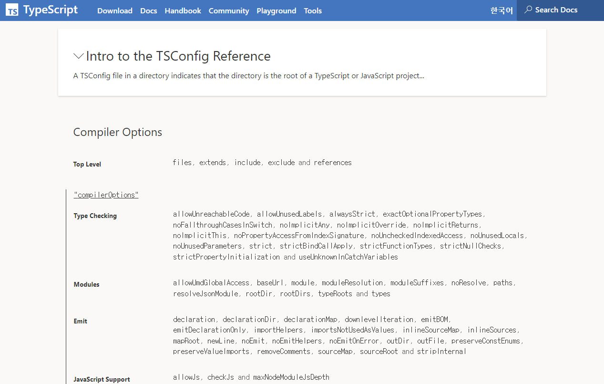Open noImplicitThis option
604x384 pixels.
[x=200, y=236]
